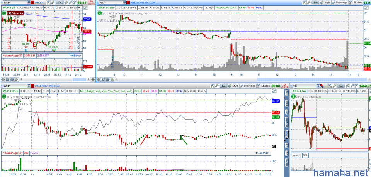The image size is (371, 177).
Task: Open the share icon in the daily chart toolbar
Action: pos(48,3)
